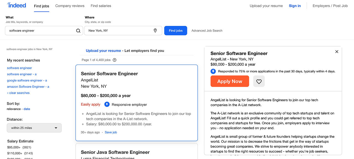
Task: Open the Company reviews tab
Action: pyautogui.click(x=70, y=6)
